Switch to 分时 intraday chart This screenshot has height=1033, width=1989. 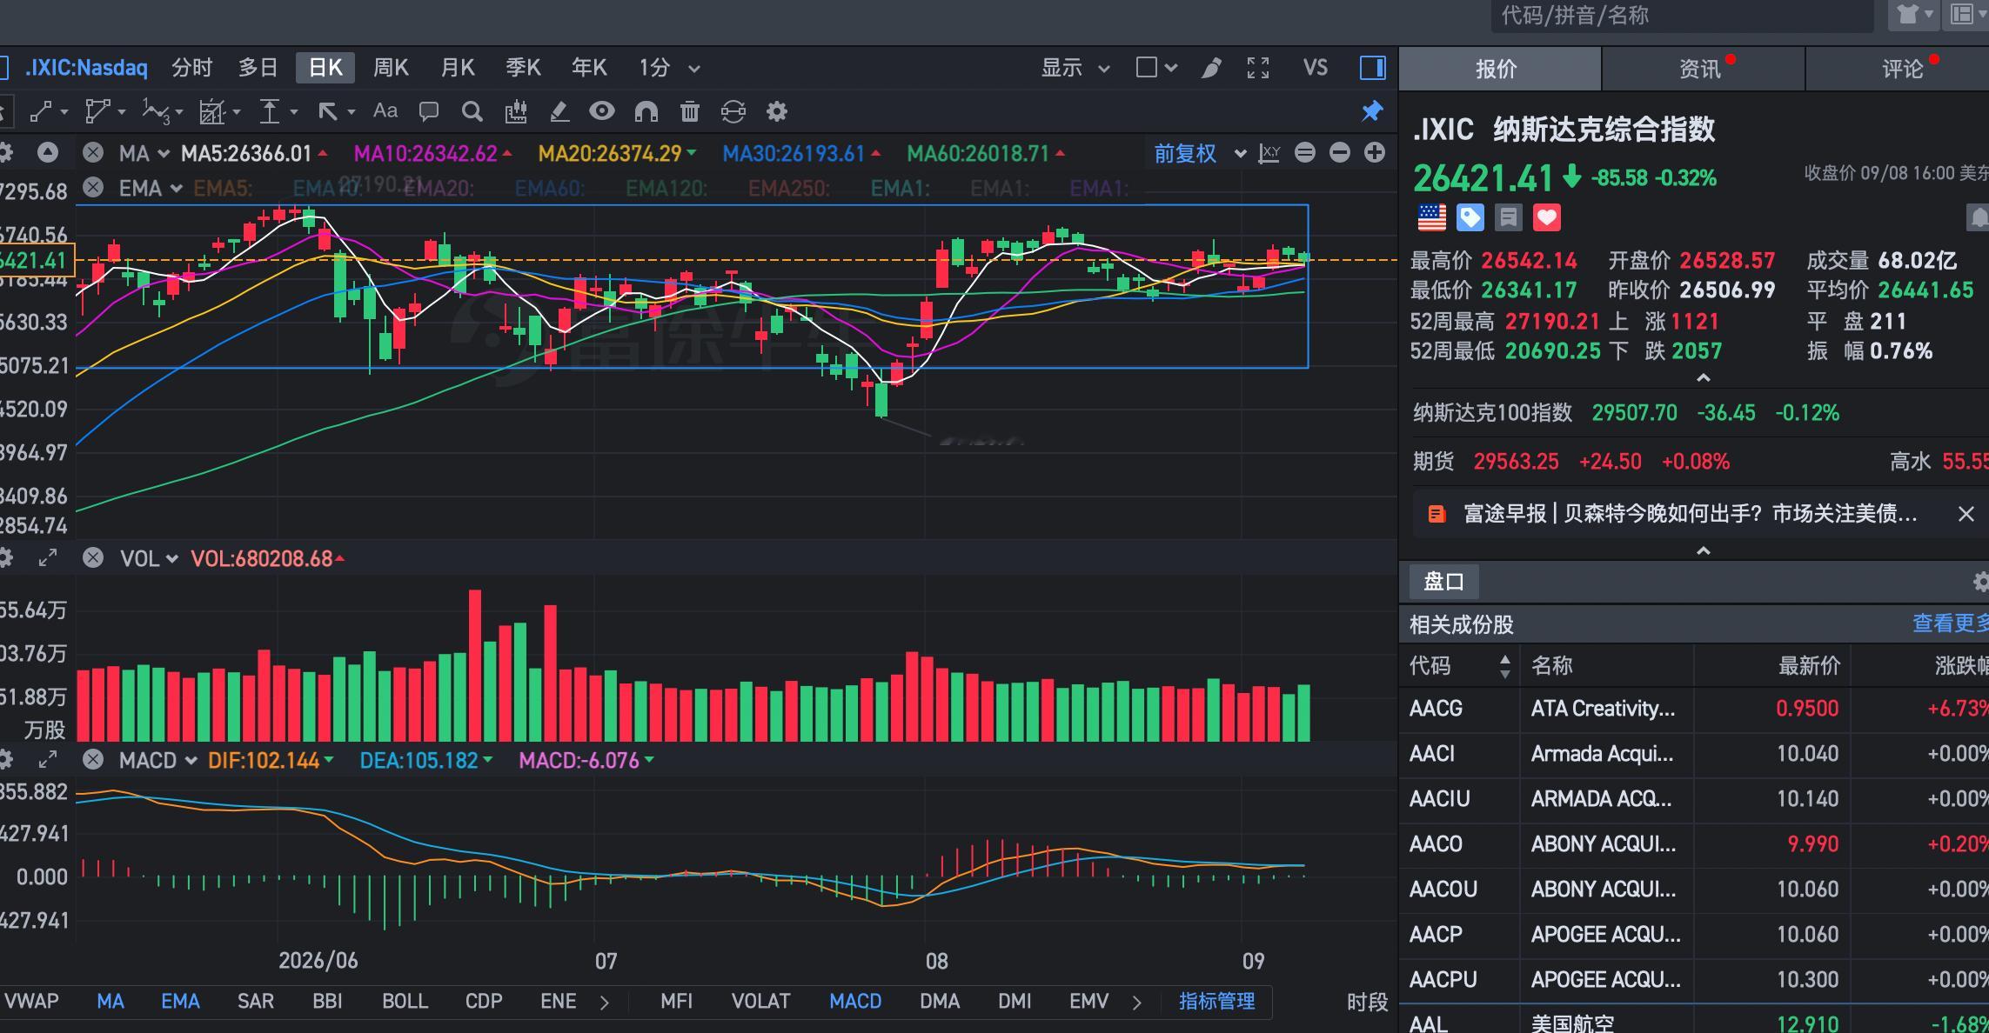[192, 68]
